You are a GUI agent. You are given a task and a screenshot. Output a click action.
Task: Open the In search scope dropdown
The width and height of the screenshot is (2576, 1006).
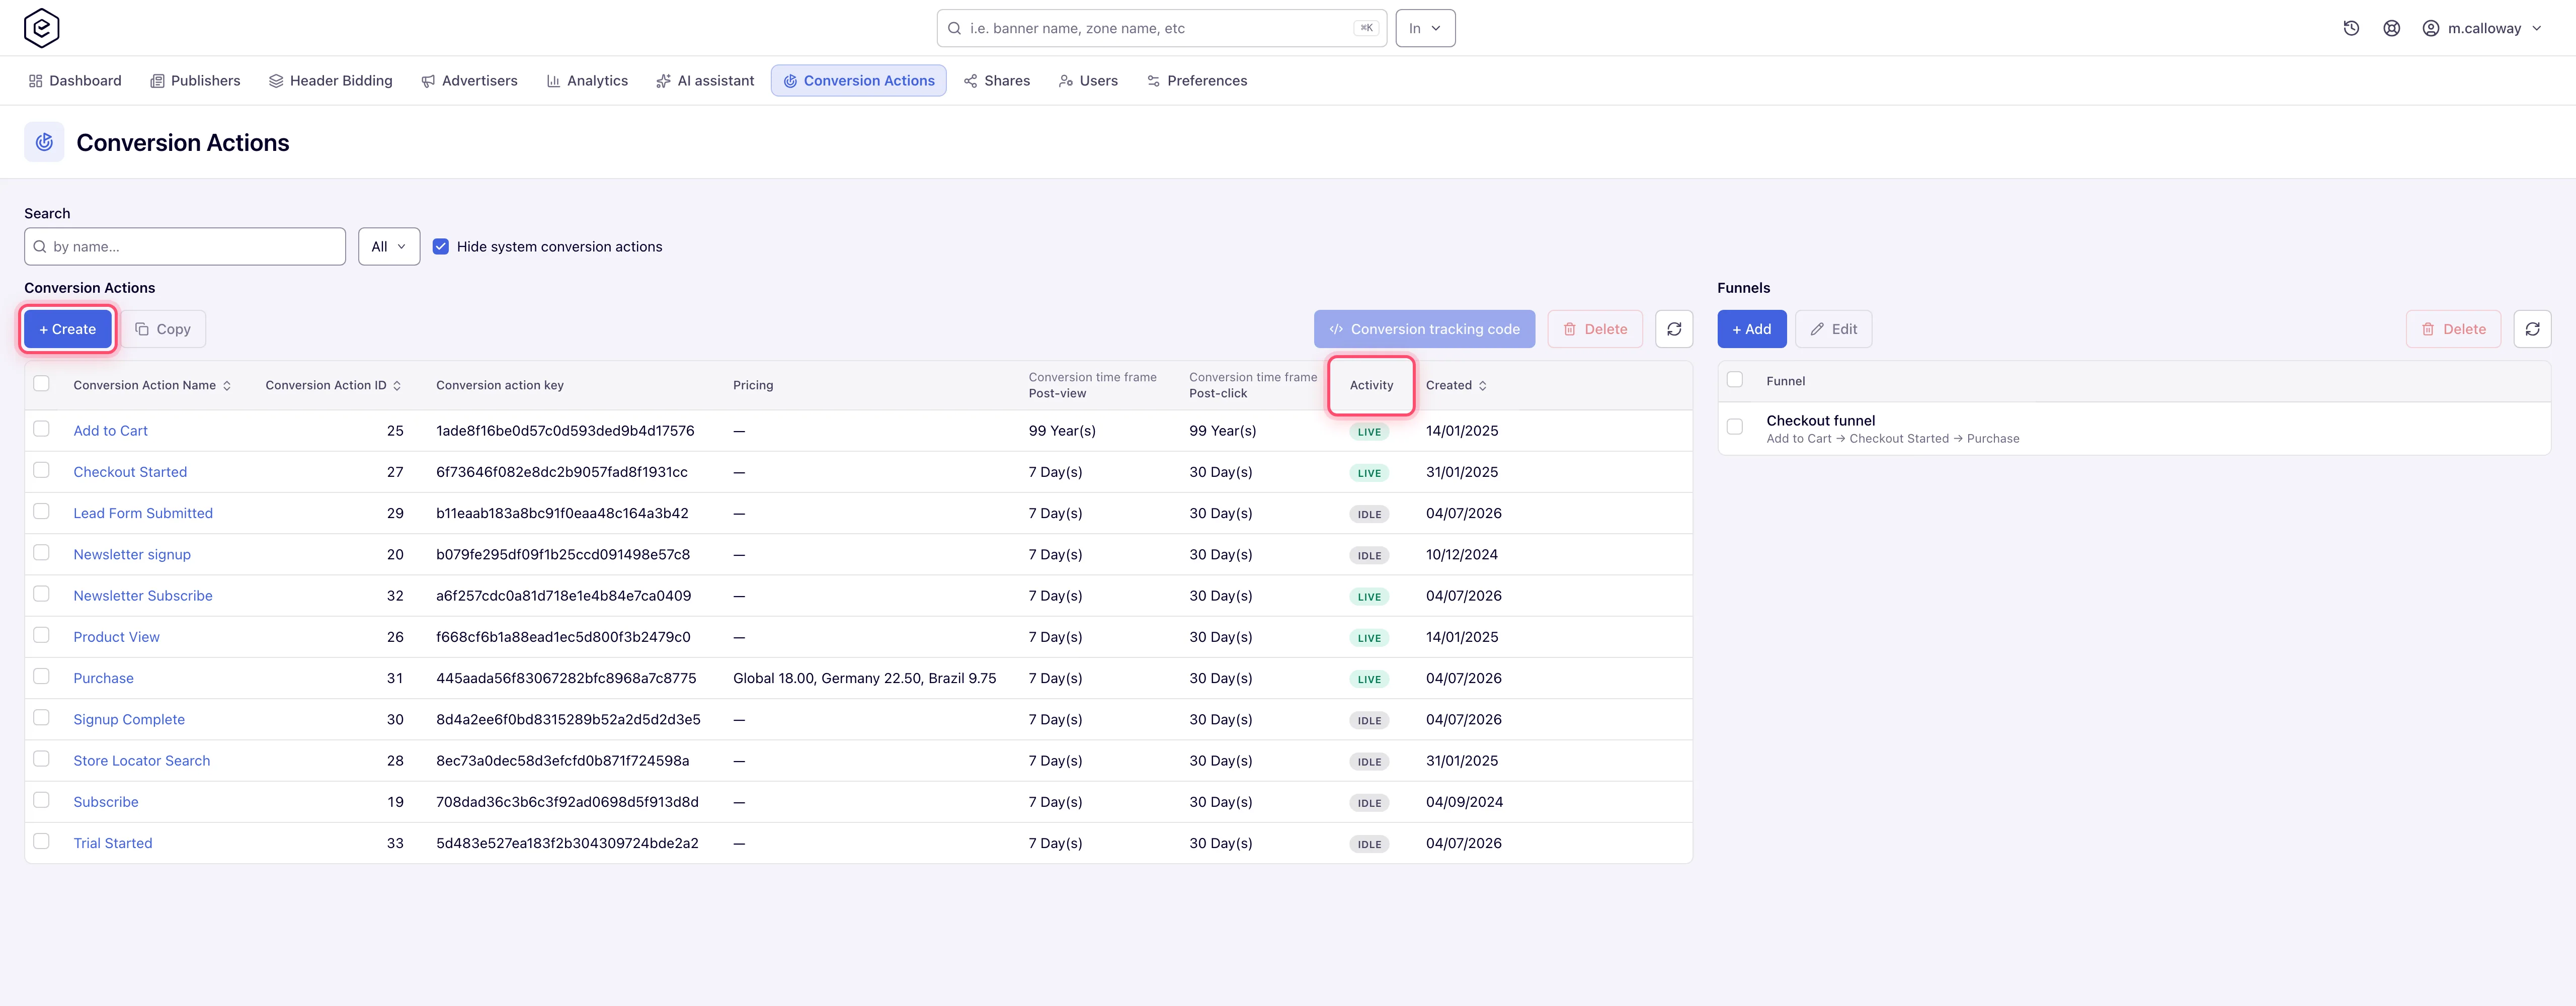1425,28
